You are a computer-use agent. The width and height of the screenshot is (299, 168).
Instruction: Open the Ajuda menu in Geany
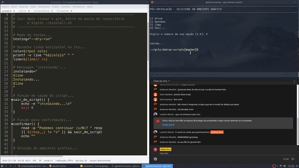click(x=90, y=7)
